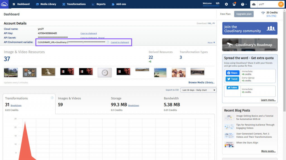Open the Transformations Breakdown link
This screenshot has height=160, width=286.
coord(16,105)
